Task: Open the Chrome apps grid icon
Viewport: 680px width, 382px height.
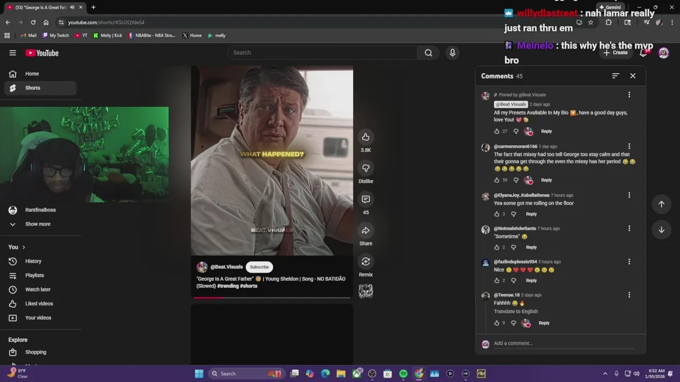Action: (x=7, y=36)
